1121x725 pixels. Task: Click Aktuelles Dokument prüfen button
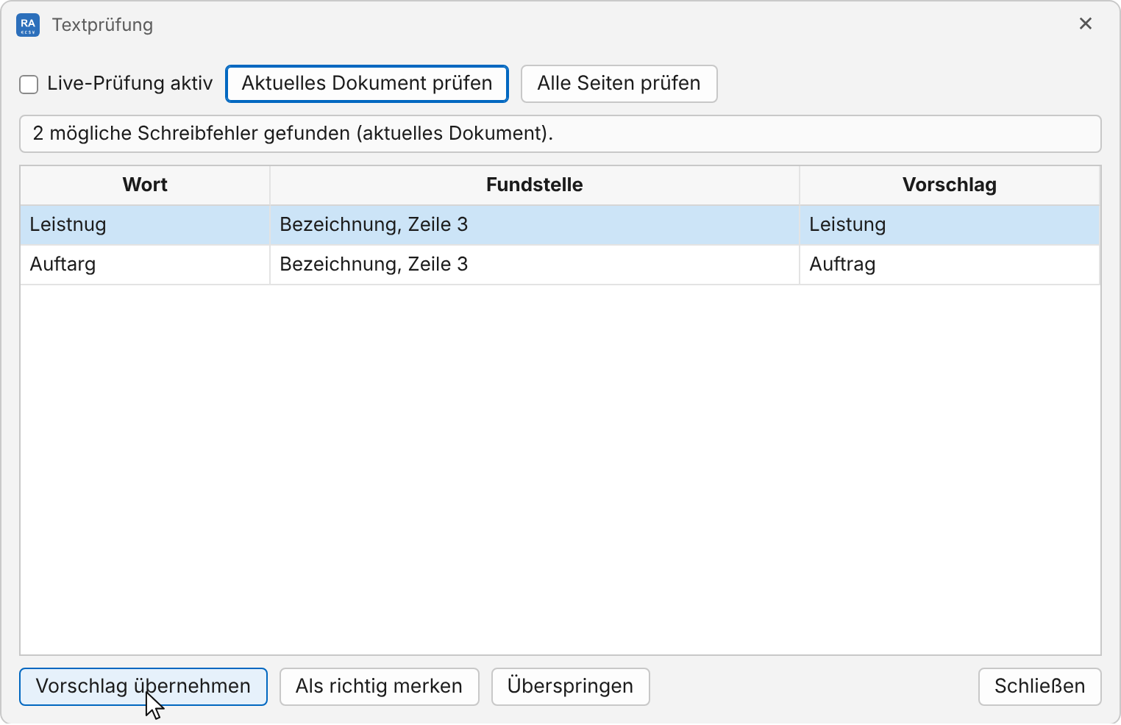367,84
